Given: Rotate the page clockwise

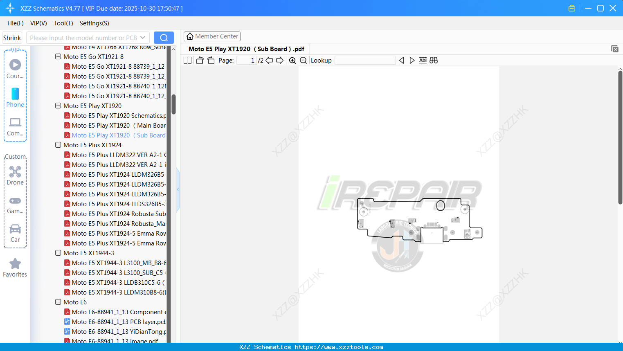Looking at the screenshot, I should coord(211,61).
